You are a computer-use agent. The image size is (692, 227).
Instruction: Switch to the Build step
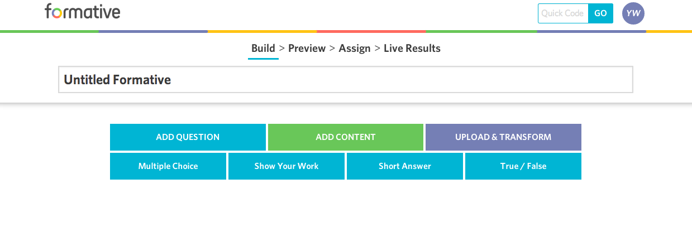(x=263, y=49)
